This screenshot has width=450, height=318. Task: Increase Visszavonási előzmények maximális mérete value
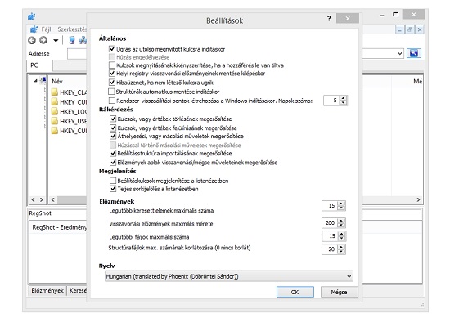(x=341, y=221)
